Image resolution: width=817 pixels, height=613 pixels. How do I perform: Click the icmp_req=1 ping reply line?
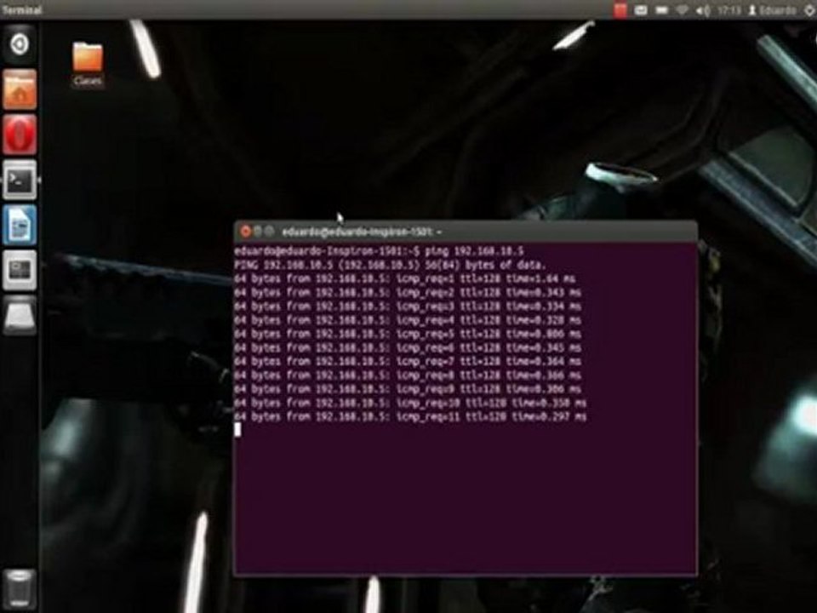(x=405, y=279)
